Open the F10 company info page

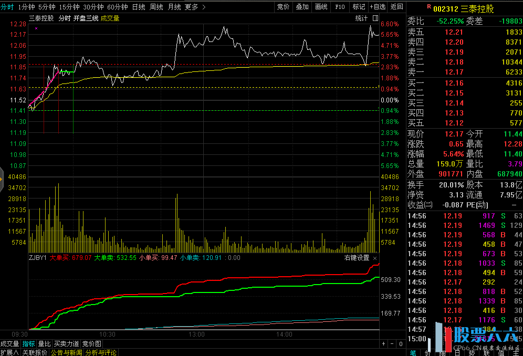pos(340,7)
